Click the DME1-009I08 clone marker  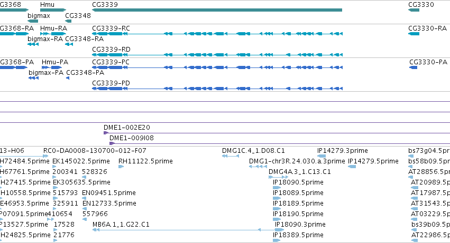coord(112,143)
